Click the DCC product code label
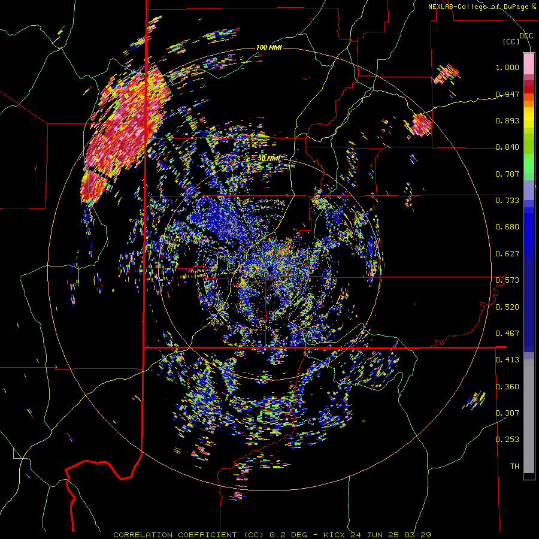Image resolution: width=539 pixels, height=539 pixels. coord(526,36)
